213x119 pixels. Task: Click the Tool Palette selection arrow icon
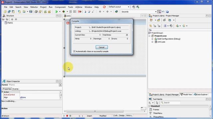157,103
